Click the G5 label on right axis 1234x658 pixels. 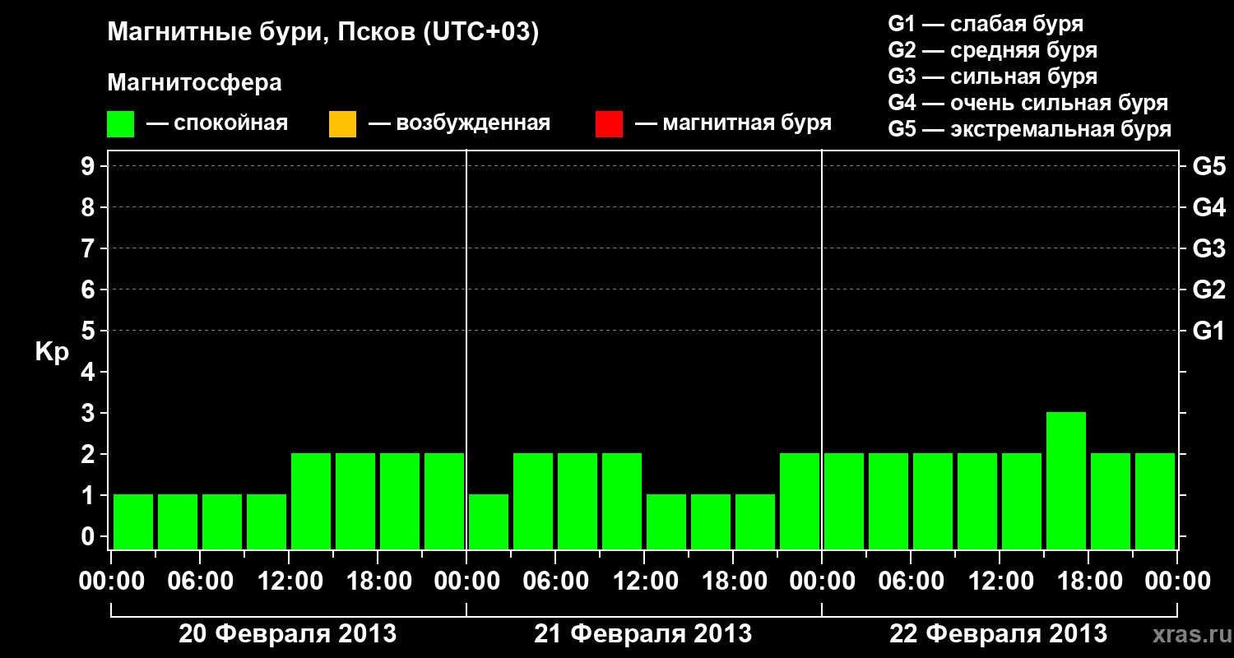(1208, 166)
